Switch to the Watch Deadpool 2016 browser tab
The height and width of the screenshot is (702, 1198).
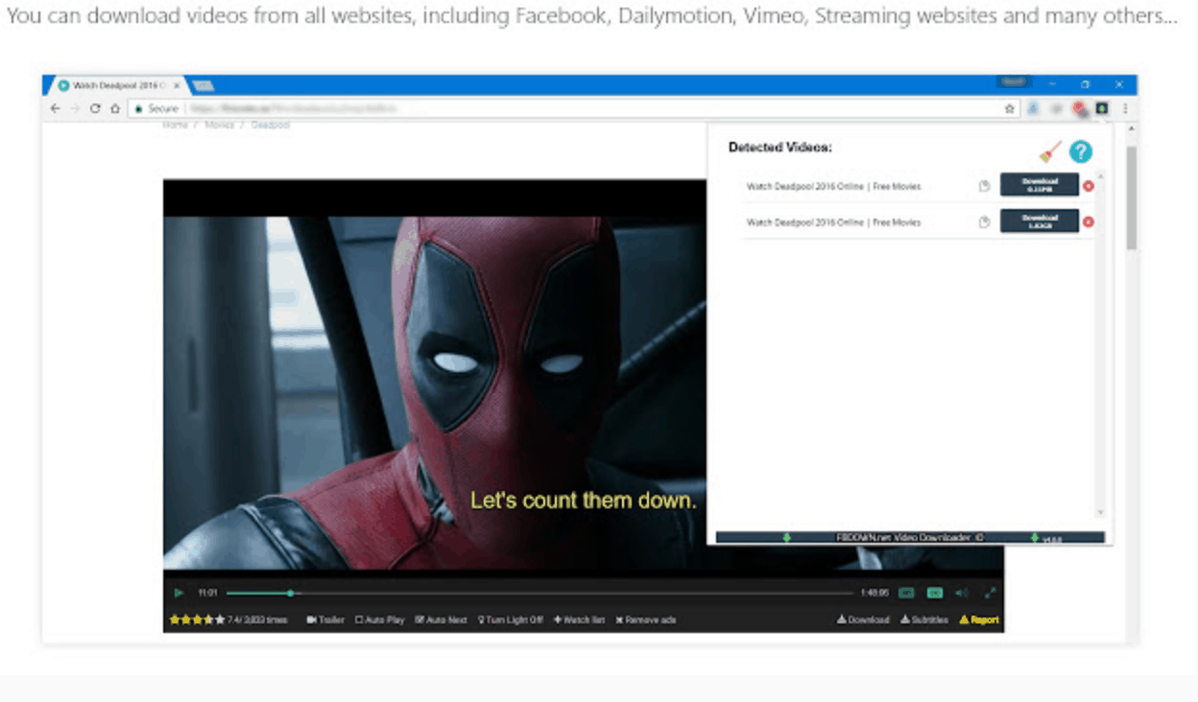pyautogui.click(x=117, y=84)
